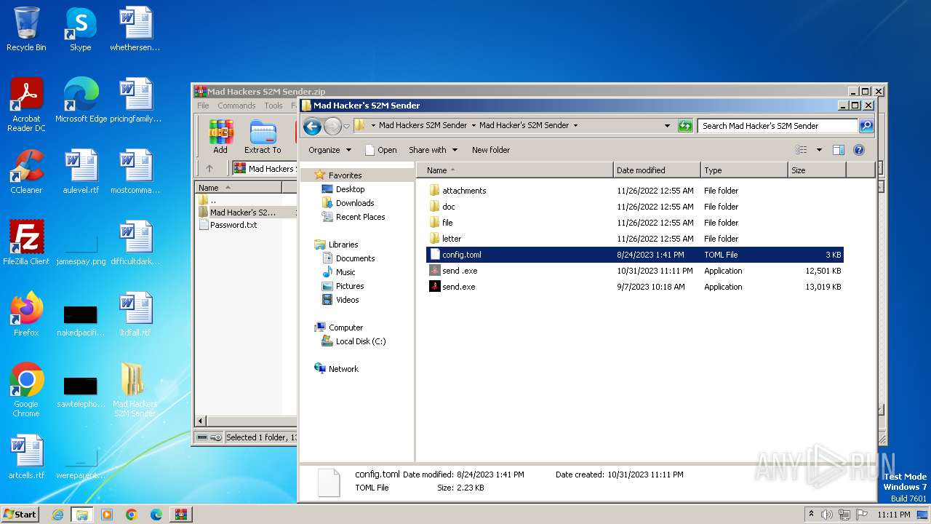
Task: Click the Start button
Action: tap(20, 515)
